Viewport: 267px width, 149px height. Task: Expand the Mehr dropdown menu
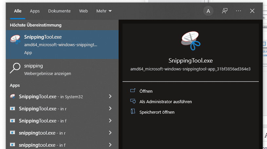pos(104,11)
